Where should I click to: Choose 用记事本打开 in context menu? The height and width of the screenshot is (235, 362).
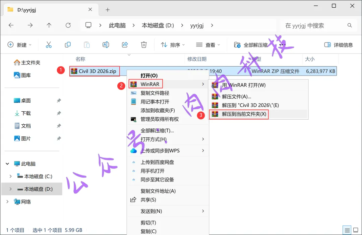tap(168, 102)
